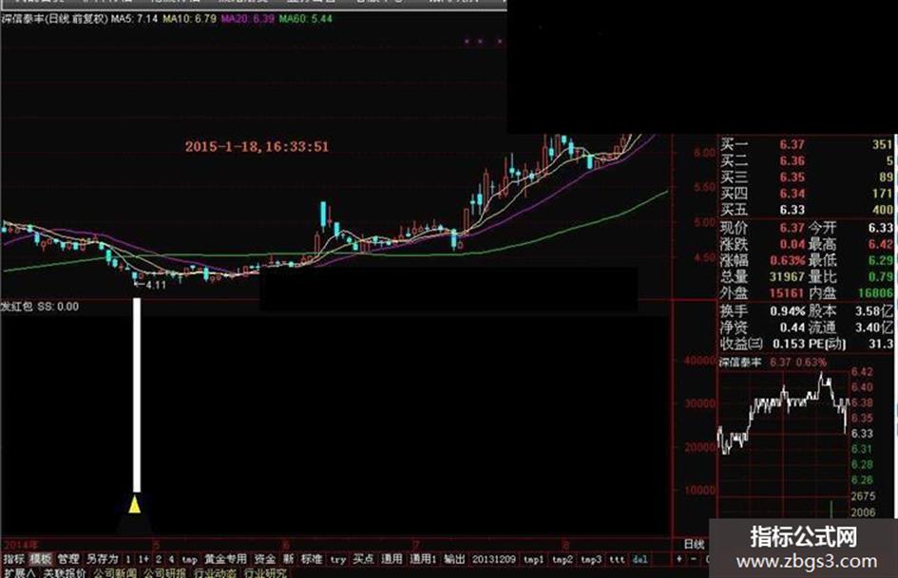Open the 行业动态 link

click(x=216, y=573)
